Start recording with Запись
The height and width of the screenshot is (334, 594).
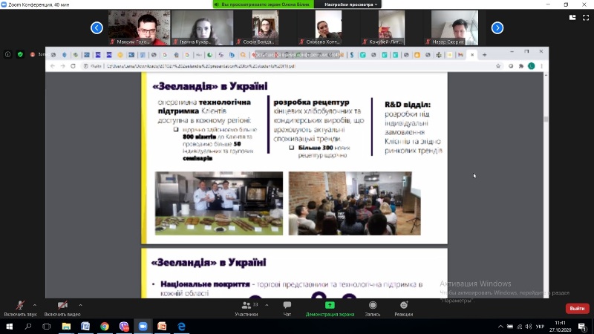coord(373,308)
